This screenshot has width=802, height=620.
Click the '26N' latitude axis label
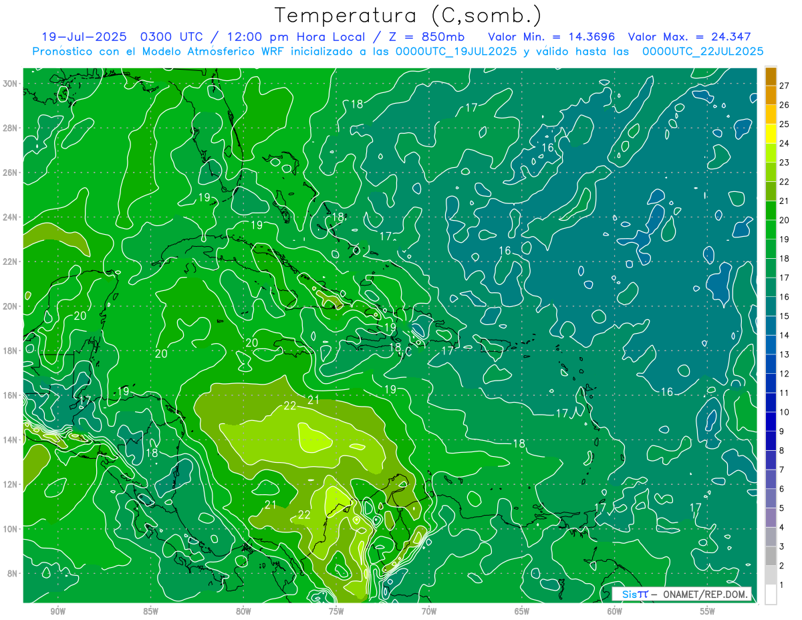click(x=11, y=173)
